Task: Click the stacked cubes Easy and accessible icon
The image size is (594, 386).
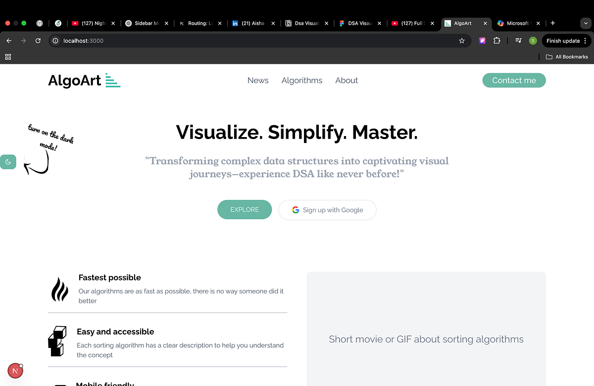Action: click(x=56, y=341)
